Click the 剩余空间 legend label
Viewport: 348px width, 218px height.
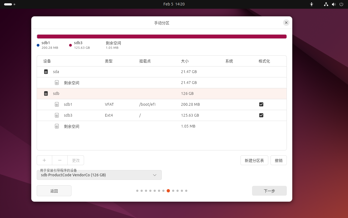(113, 43)
